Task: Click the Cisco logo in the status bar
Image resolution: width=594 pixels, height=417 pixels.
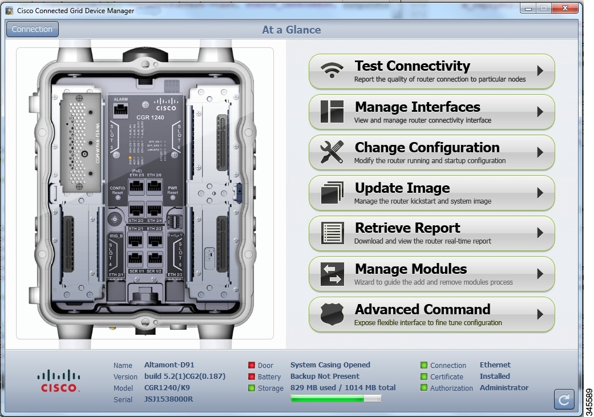Action: [x=59, y=381]
